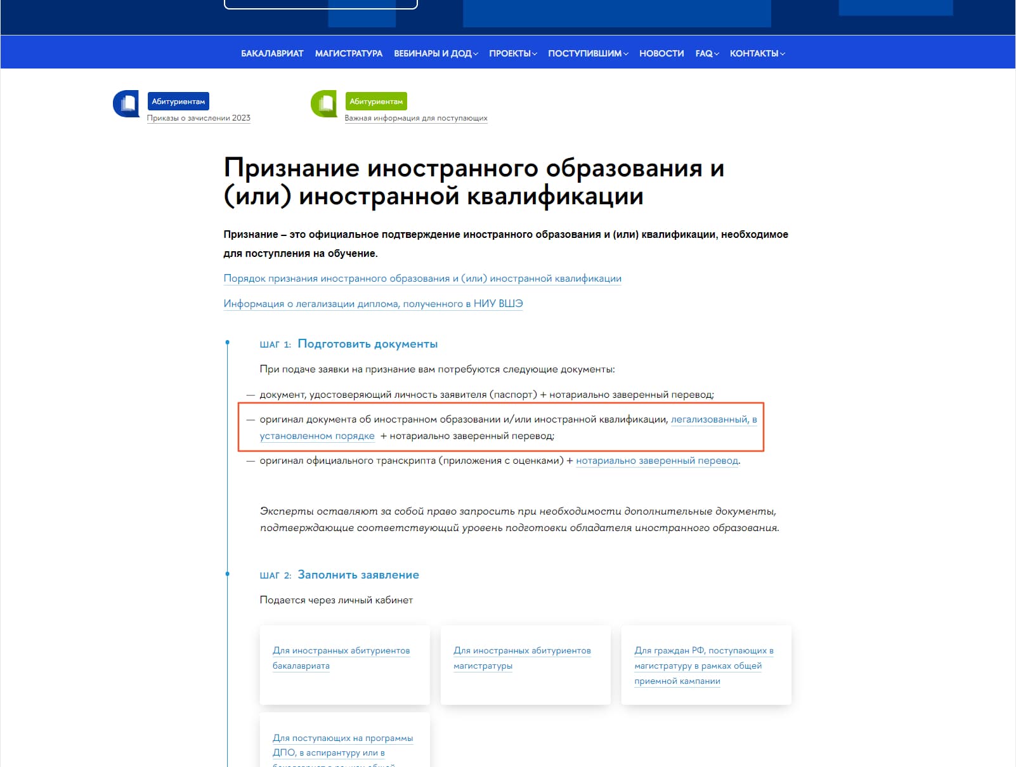The image size is (1016, 767).
Task: Click the green Абитуриентам badge
Action: pyautogui.click(x=376, y=102)
